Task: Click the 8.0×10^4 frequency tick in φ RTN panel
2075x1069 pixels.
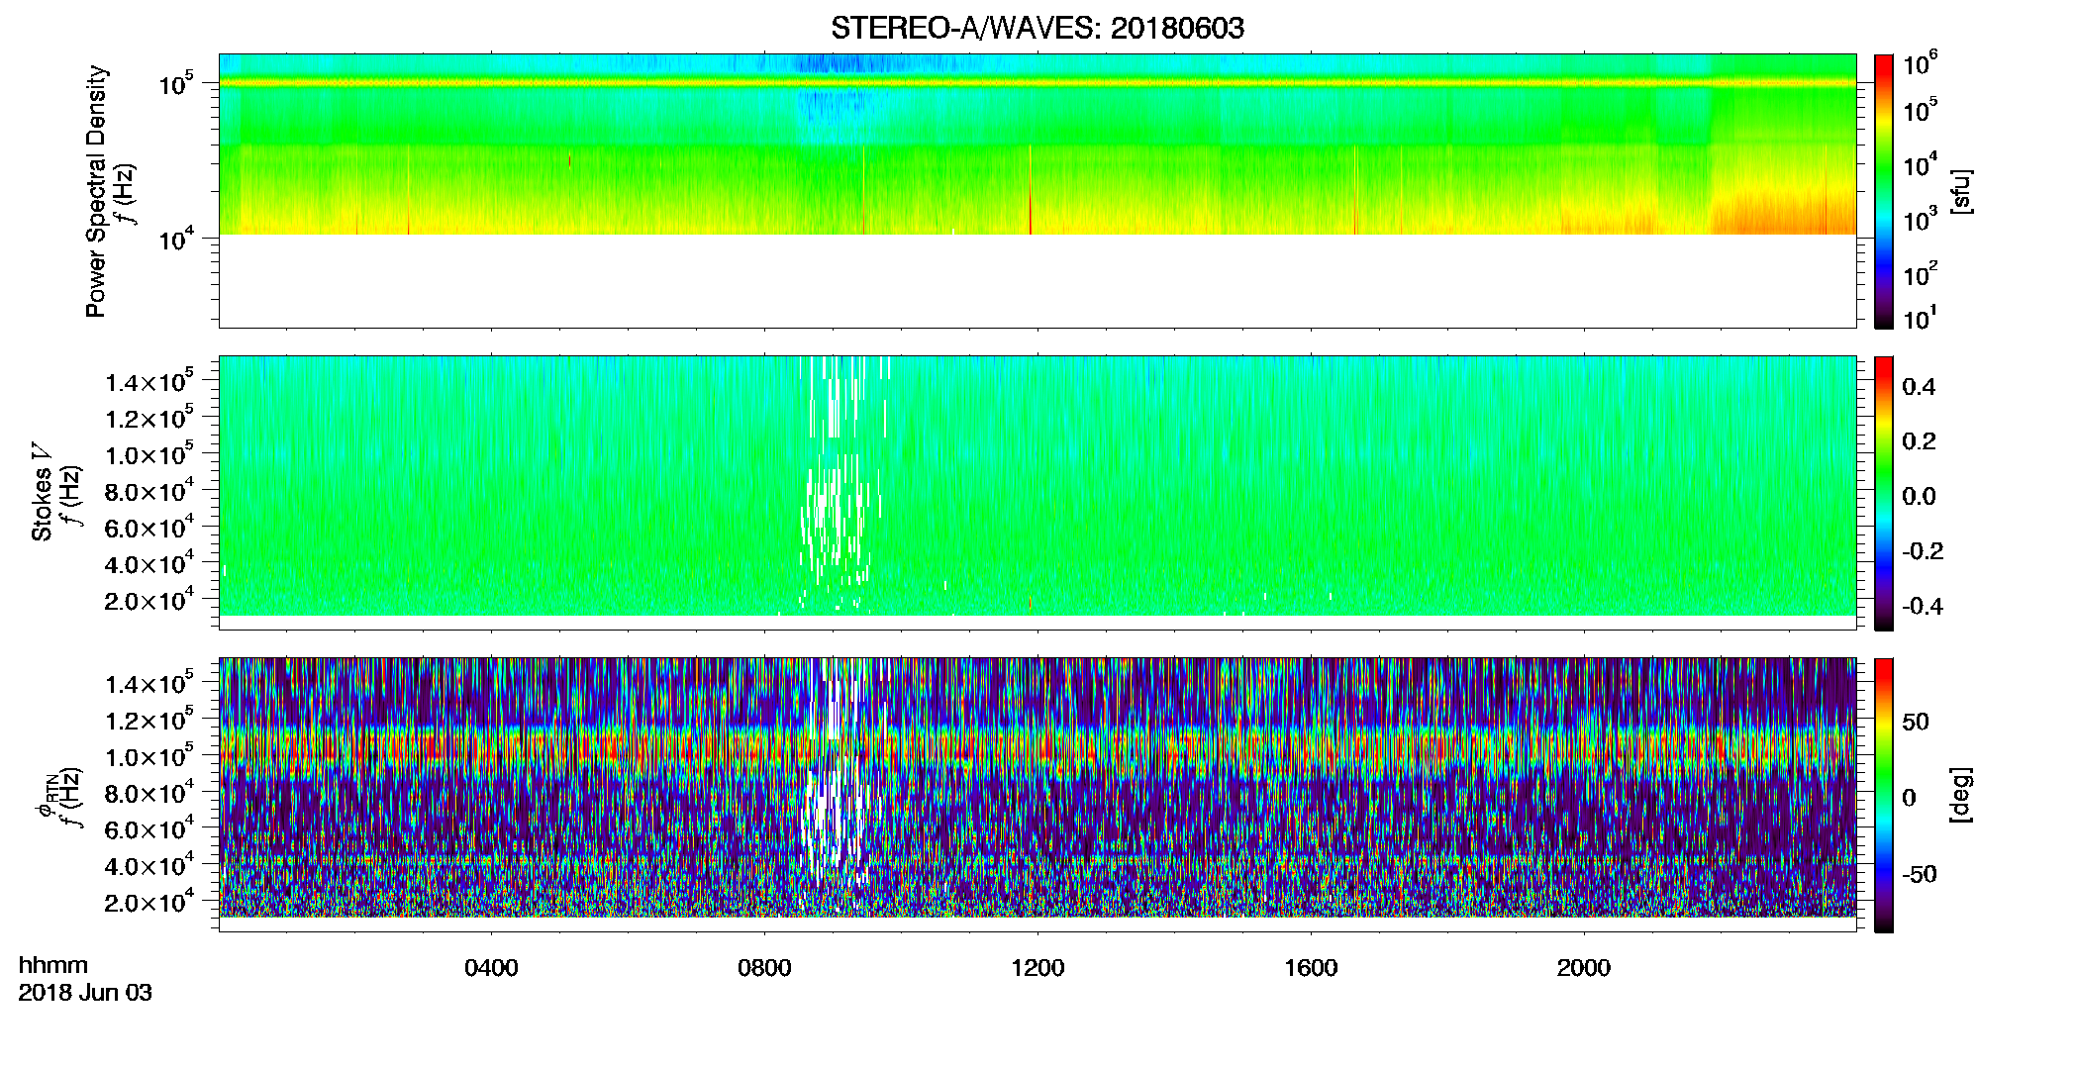Action: click(x=149, y=792)
